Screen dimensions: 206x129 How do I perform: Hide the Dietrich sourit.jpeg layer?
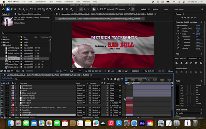coord(2,115)
